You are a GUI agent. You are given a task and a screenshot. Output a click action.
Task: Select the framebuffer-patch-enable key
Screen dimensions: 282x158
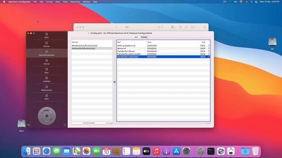pos(129,54)
